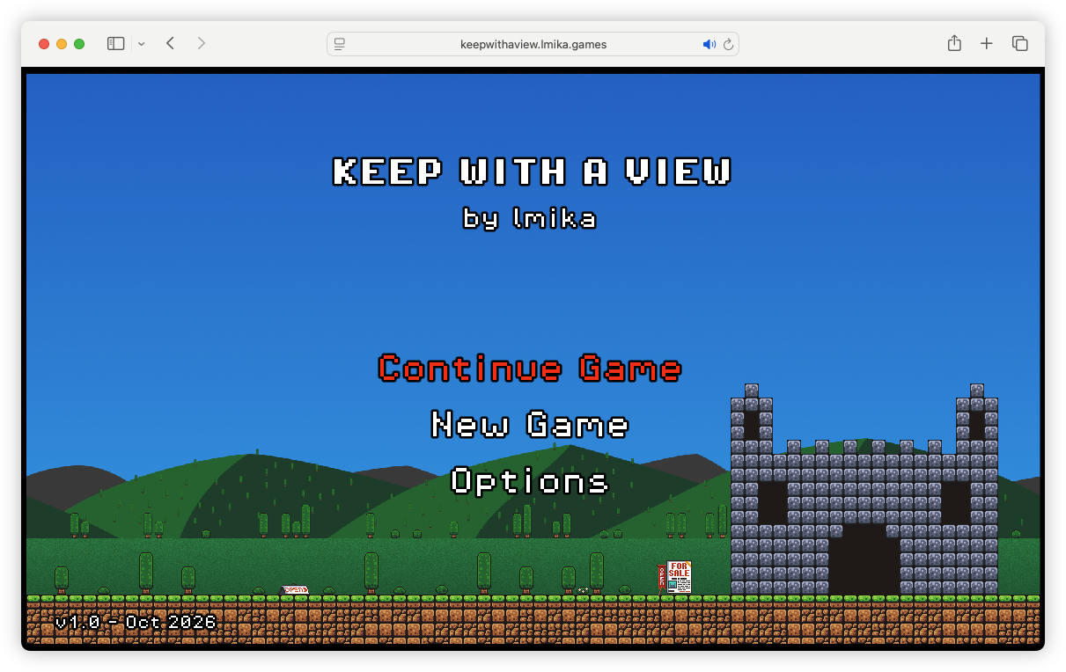Close the Safari window with red button
Image resolution: width=1066 pixels, height=672 pixels.
tap(44, 44)
